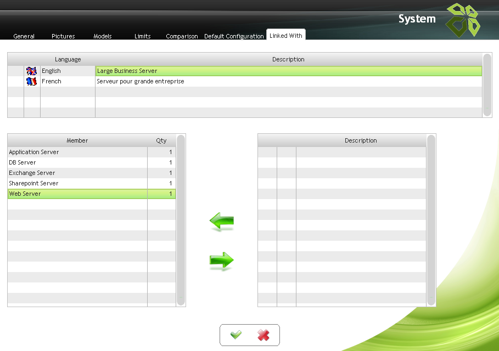Click the French flag icon
Screen dimensions: 499x351
tap(32, 81)
